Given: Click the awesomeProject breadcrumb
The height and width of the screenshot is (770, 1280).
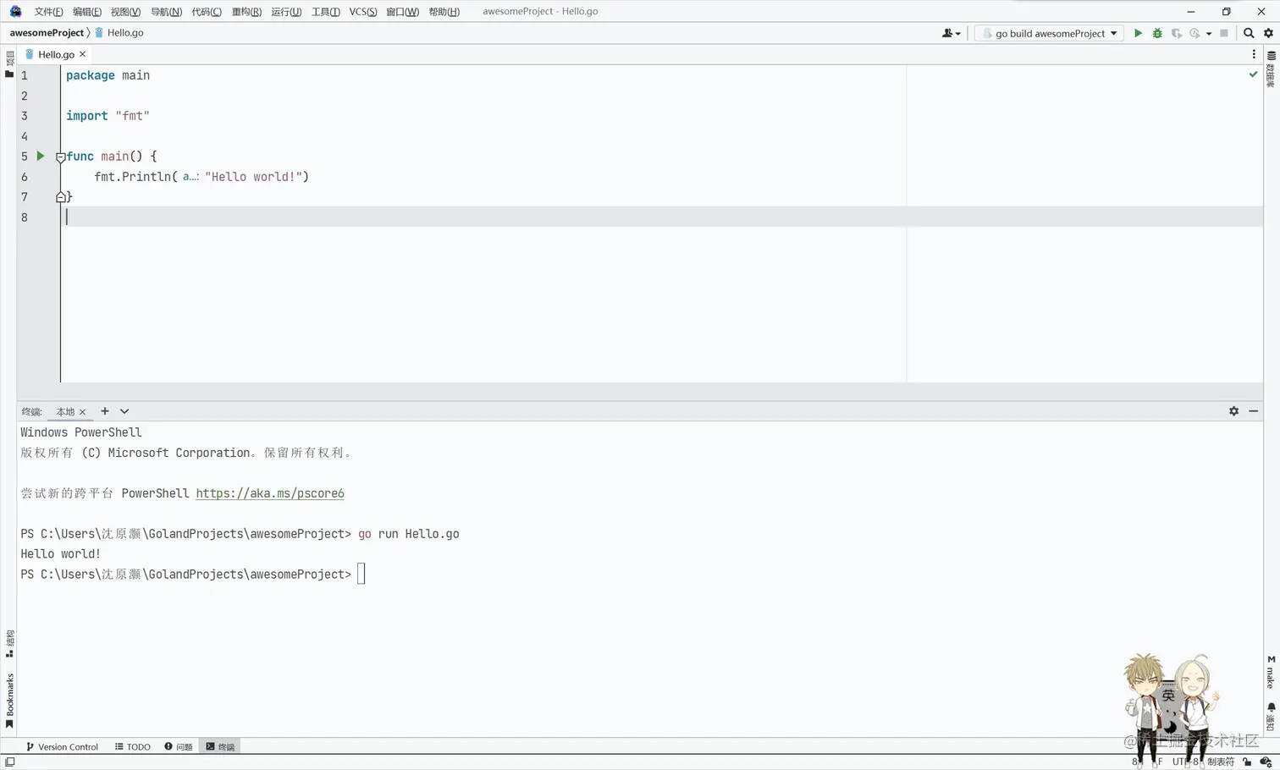Looking at the screenshot, I should tap(47, 33).
